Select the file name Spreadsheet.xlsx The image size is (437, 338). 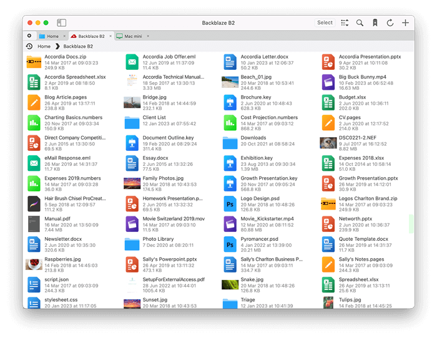point(358,279)
